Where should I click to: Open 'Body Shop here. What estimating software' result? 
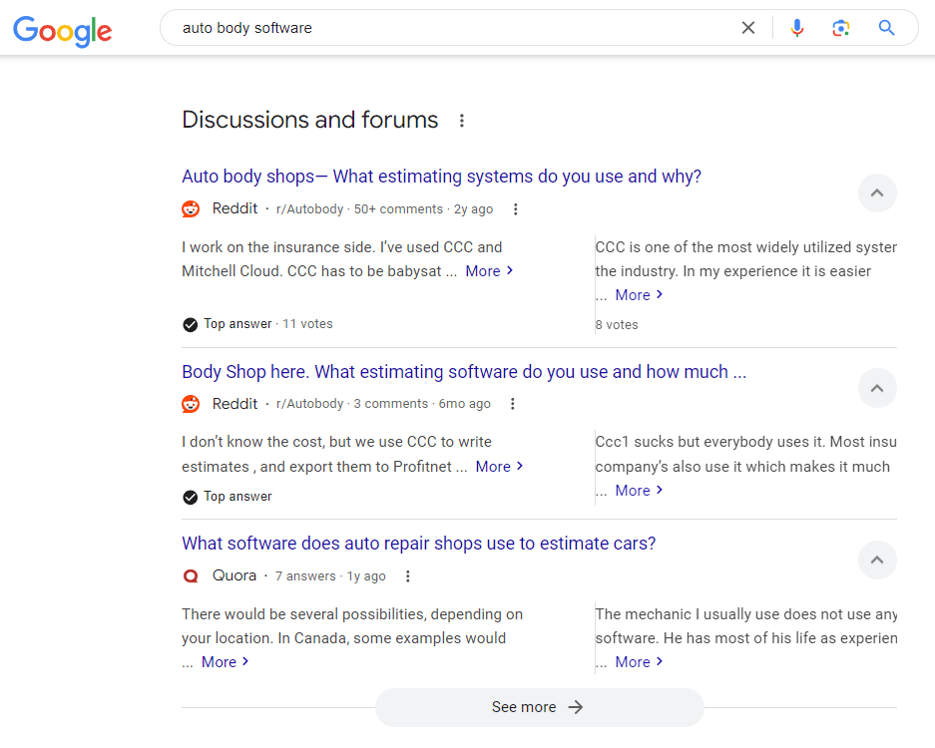[x=464, y=372]
